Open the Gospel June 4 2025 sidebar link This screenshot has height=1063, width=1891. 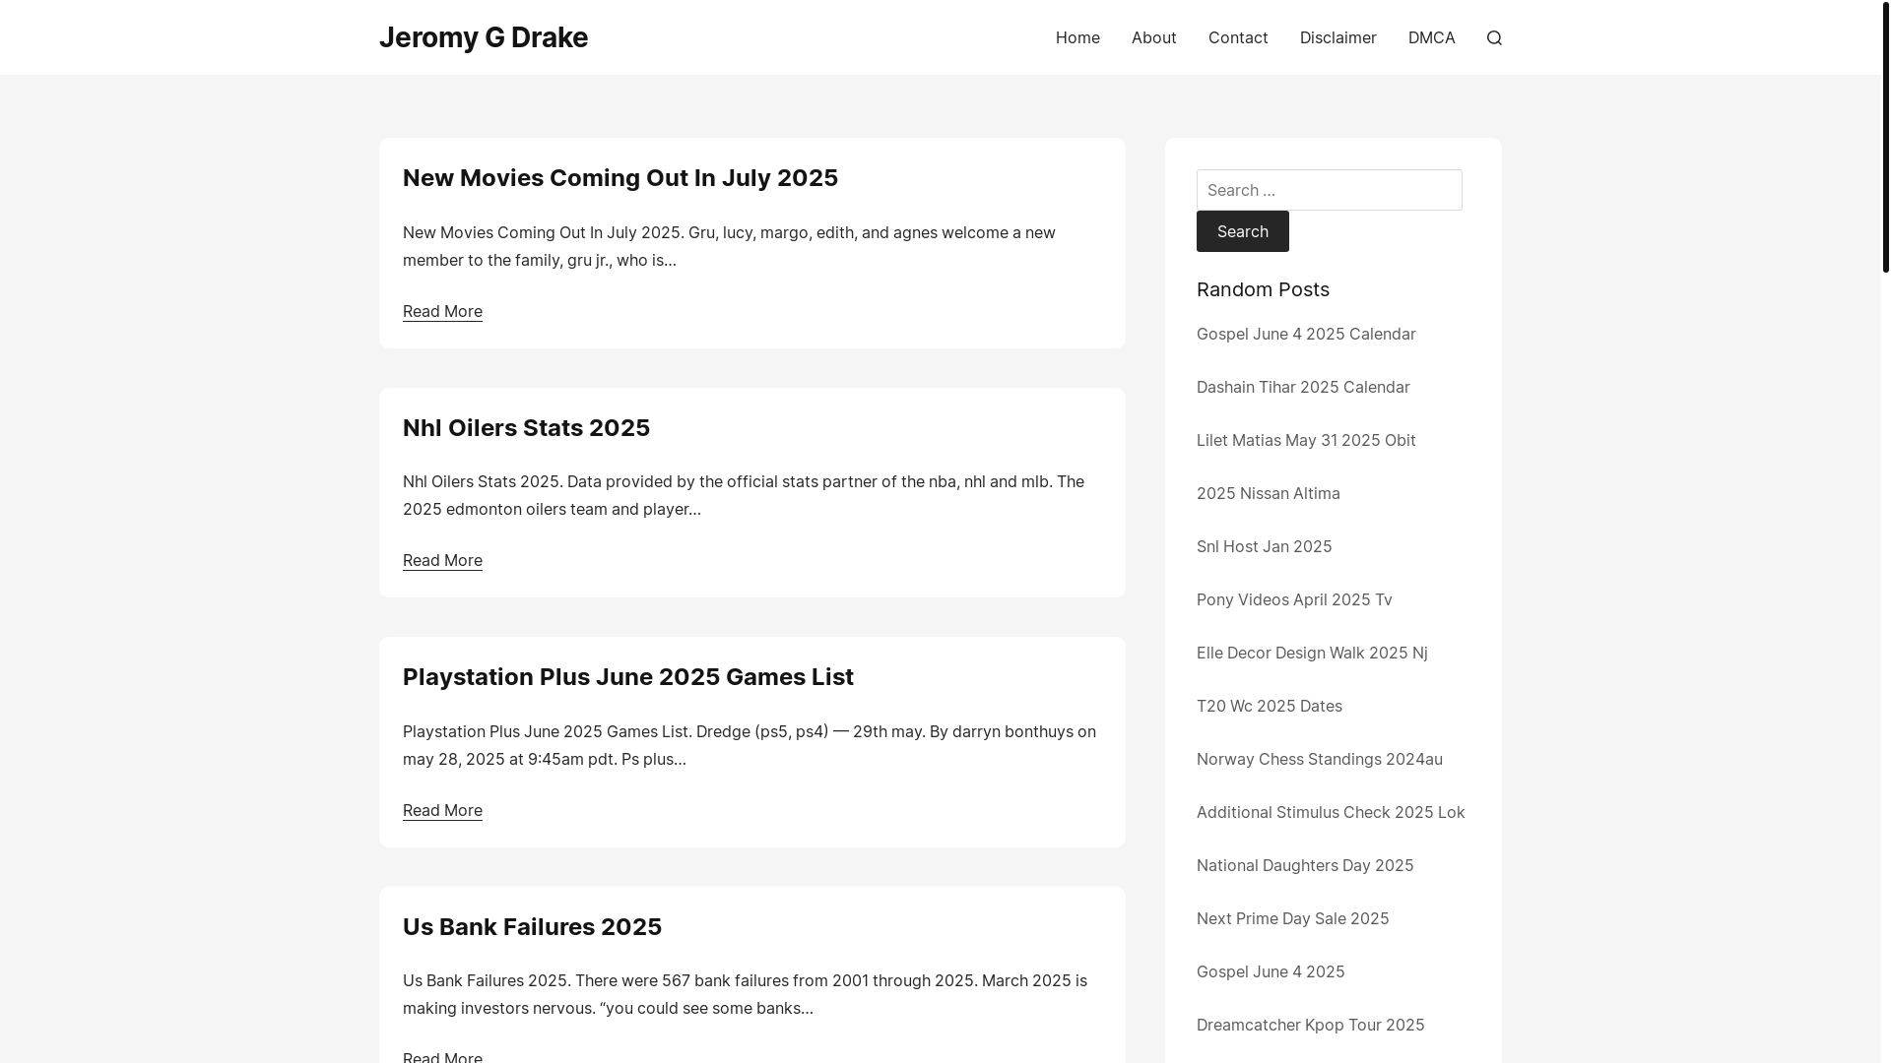coord(1271,971)
